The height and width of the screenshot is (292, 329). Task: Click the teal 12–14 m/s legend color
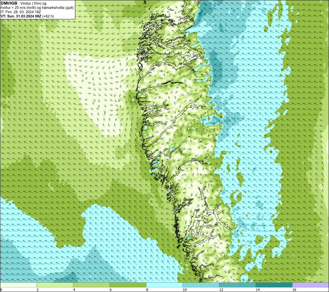(x=238, y=285)
